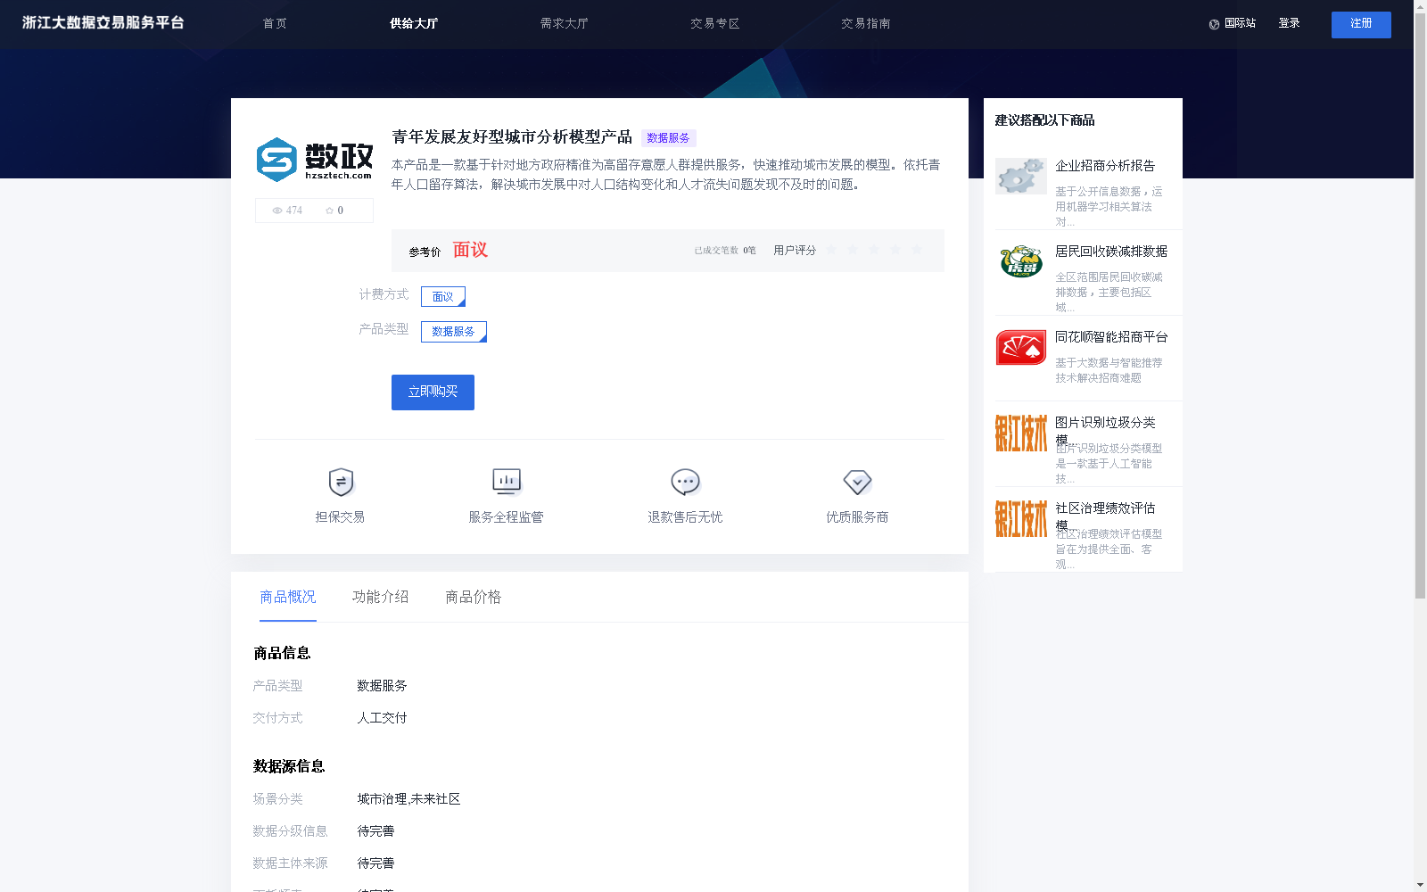The image size is (1427, 892).
Task: Click the 浙江大数据交易服务平台 site title
Action: (103, 22)
